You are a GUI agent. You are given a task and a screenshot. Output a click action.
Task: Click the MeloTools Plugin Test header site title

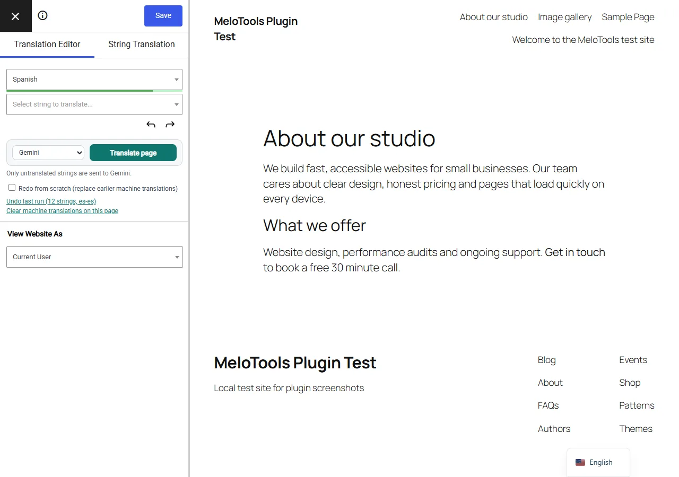(256, 29)
